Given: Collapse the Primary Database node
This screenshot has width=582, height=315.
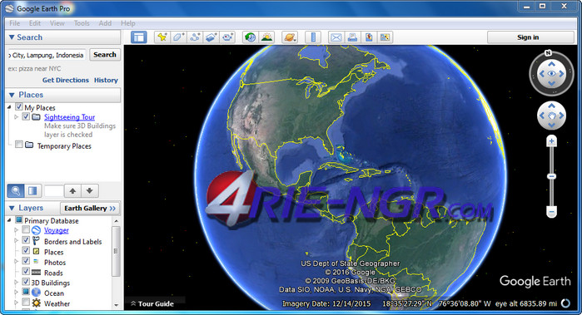Looking at the screenshot, I should pos(9,220).
